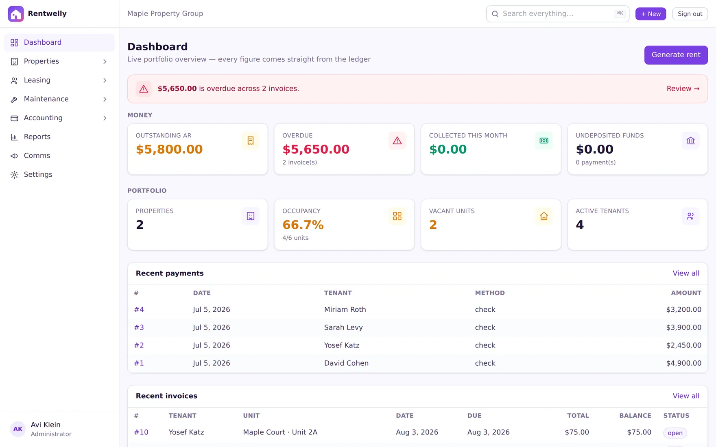Image resolution: width=716 pixels, height=447 pixels.
Task: Click the grid icon on Occupancy card
Action: [x=397, y=216]
